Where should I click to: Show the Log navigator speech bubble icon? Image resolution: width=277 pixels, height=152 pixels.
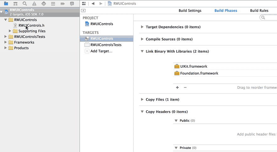pyautogui.click(x=72, y=3)
